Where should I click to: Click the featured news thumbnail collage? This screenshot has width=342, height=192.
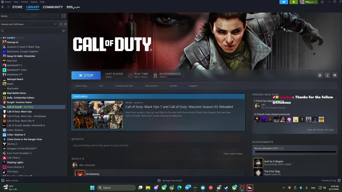coord(98,115)
